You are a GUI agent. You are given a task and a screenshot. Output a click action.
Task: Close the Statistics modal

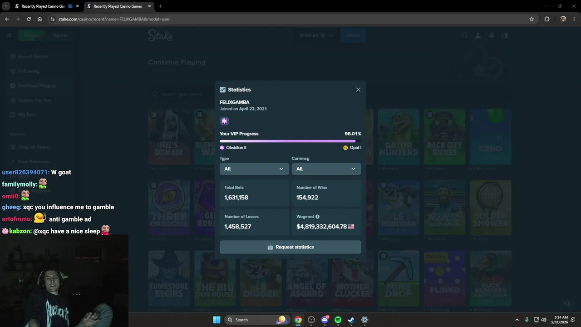358,89
